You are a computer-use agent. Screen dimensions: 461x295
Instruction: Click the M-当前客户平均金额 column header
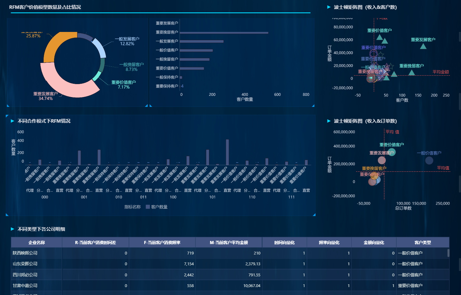coord(229,243)
